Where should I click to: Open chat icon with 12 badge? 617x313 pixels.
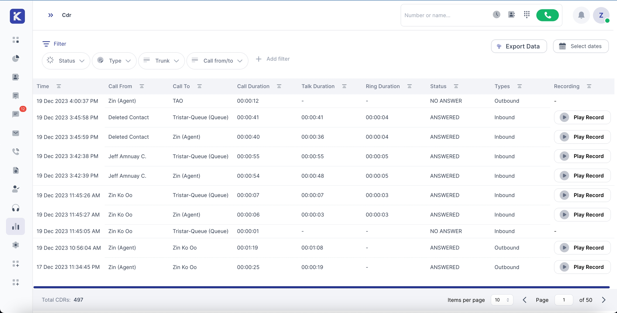pos(16,114)
